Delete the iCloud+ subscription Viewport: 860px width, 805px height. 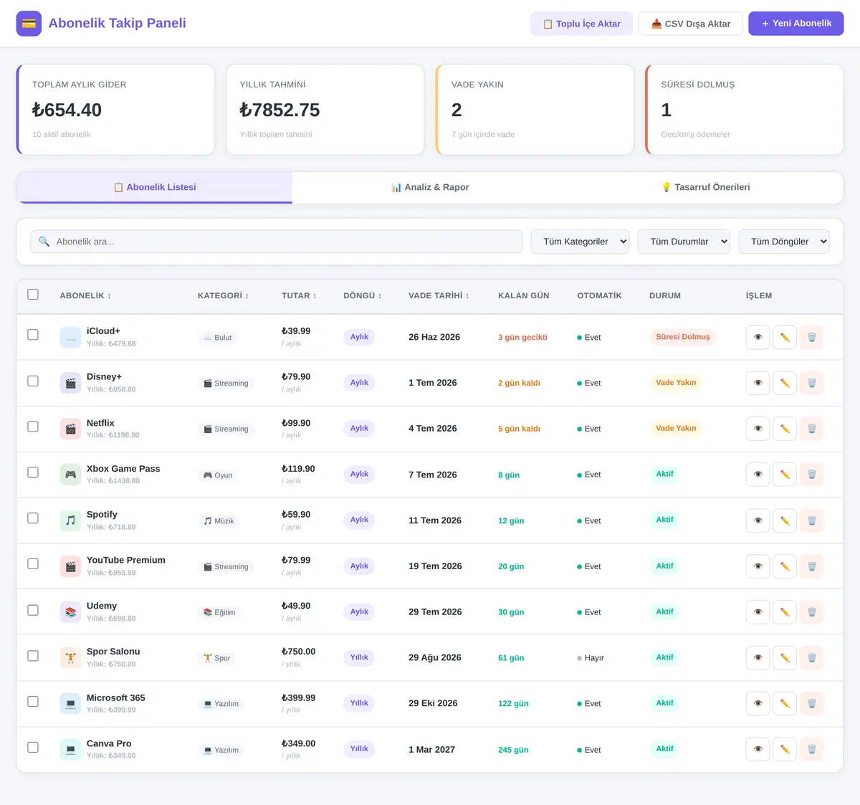coord(812,337)
